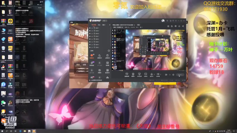
Task: Switch to the second scene tab
Action: pyautogui.click(x=99, y=25)
